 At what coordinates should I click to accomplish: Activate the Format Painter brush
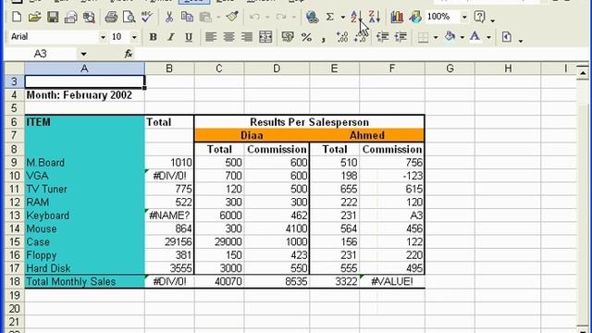point(232,17)
